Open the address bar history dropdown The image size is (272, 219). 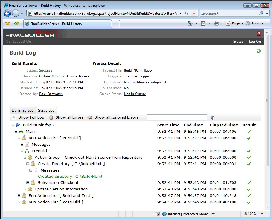coord(180,14)
